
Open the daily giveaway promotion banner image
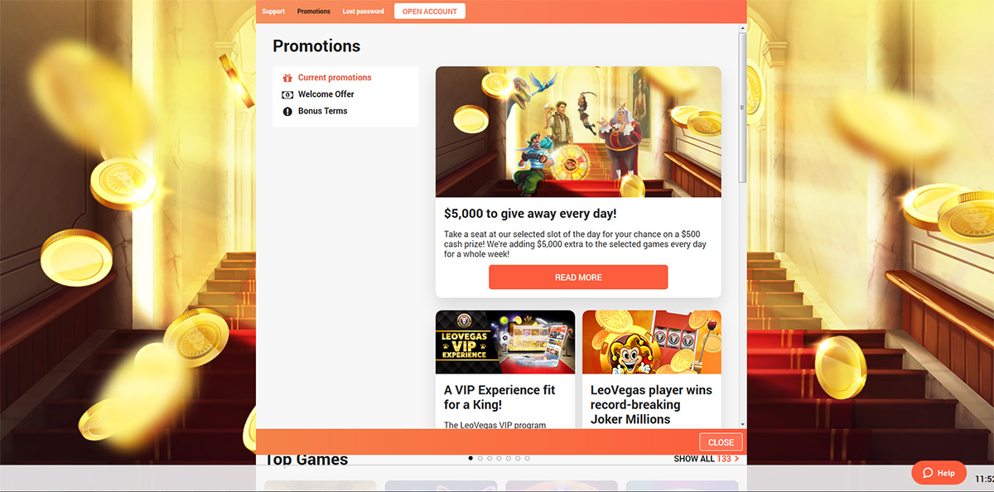(578, 132)
